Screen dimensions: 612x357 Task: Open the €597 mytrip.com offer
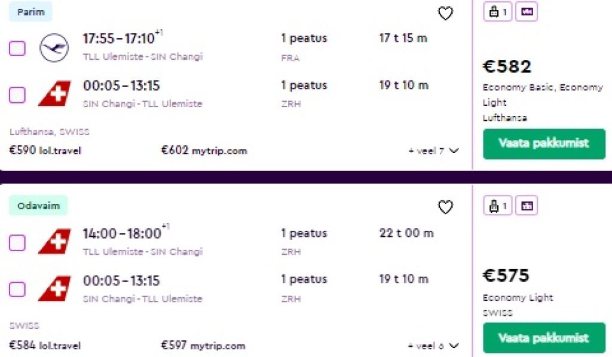(x=203, y=346)
